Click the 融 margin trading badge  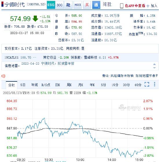(68, 5)
